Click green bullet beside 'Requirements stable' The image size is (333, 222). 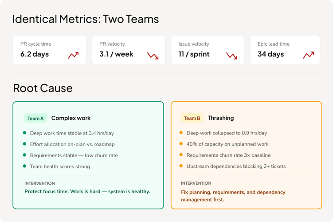pos(24,155)
